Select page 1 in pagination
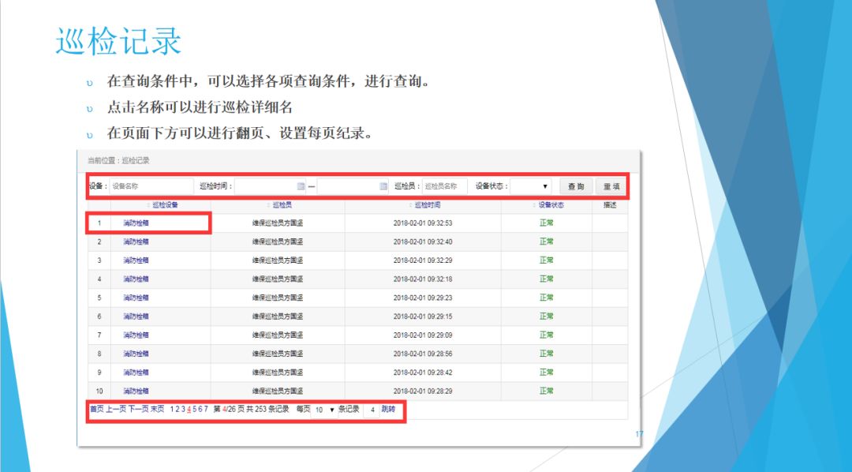Image resolution: width=852 pixels, height=472 pixels. point(172,410)
